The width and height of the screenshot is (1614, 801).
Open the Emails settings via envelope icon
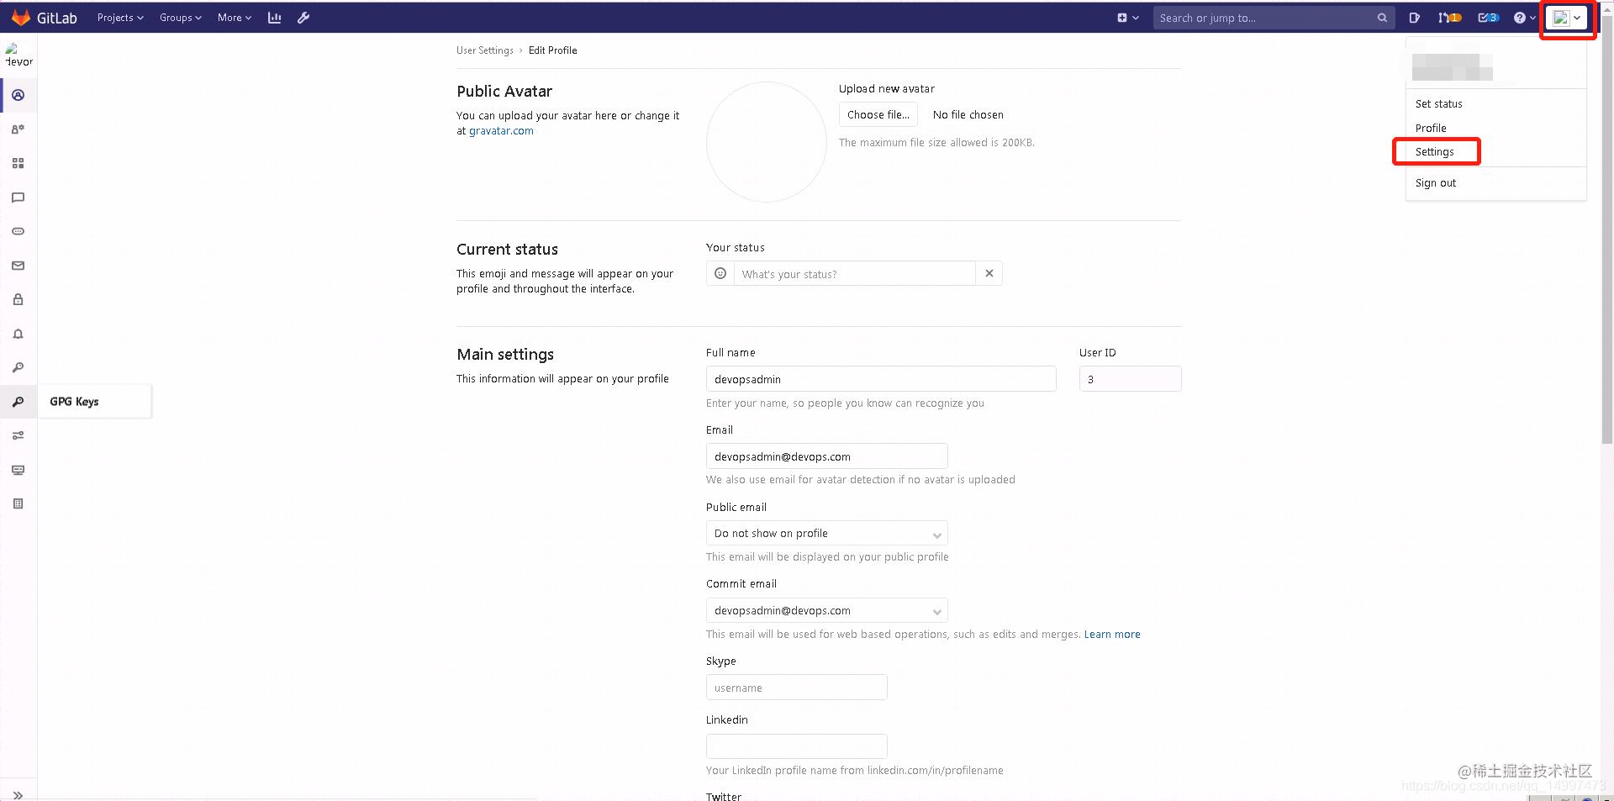coord(18,265)
